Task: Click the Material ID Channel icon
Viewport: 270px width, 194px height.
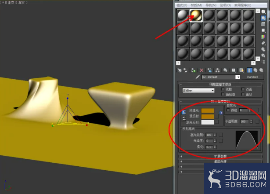Action: point(233,70)
